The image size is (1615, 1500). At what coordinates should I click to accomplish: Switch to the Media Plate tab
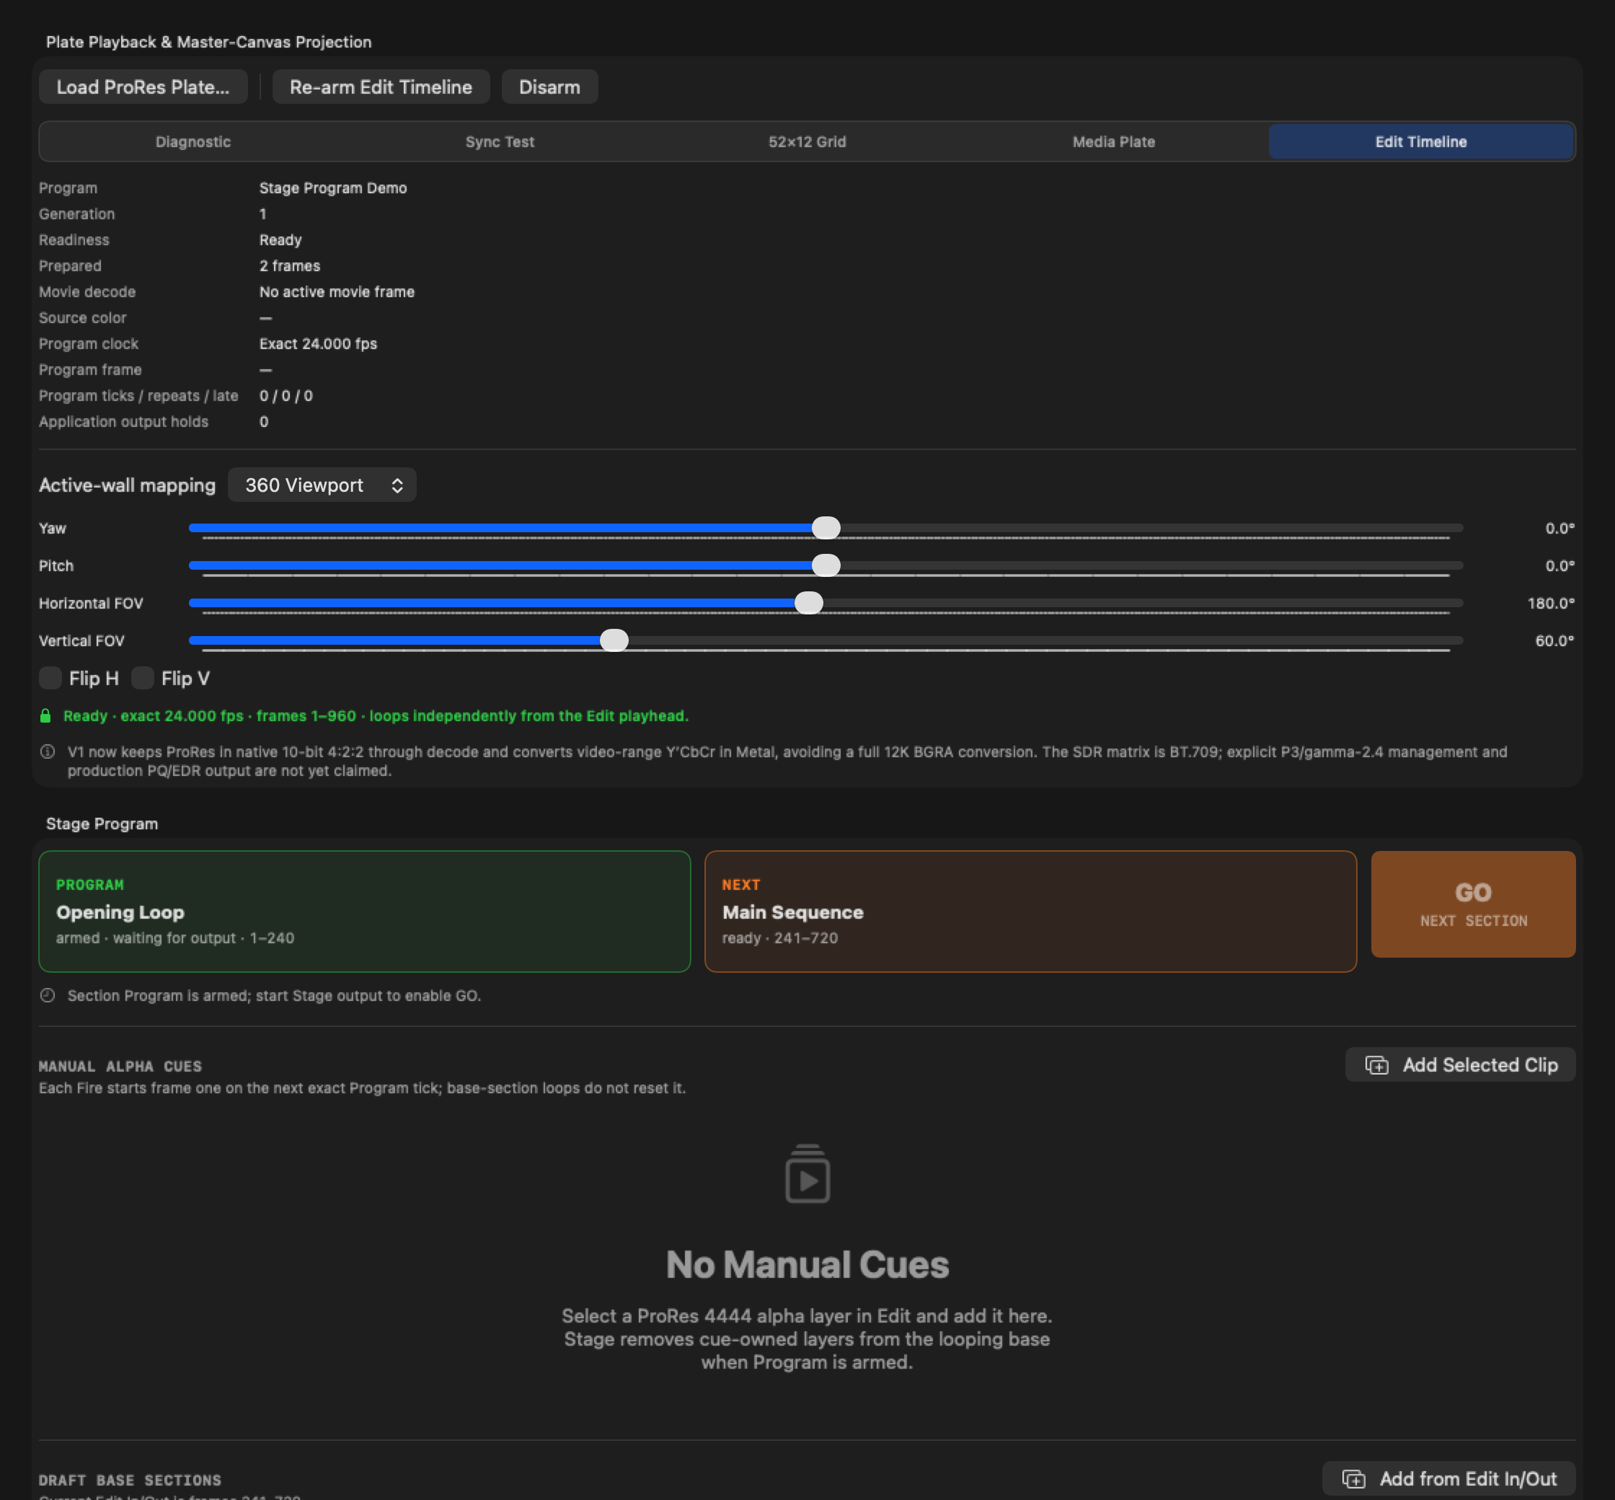[x=1113, y=142]
